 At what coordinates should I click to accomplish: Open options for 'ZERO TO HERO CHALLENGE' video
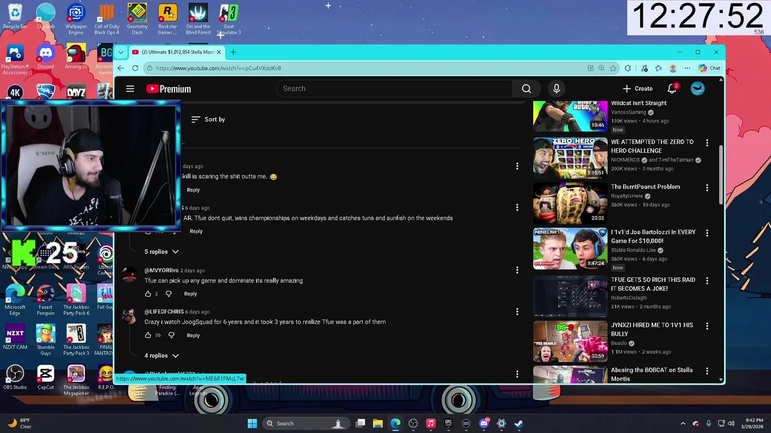(707, 143)
